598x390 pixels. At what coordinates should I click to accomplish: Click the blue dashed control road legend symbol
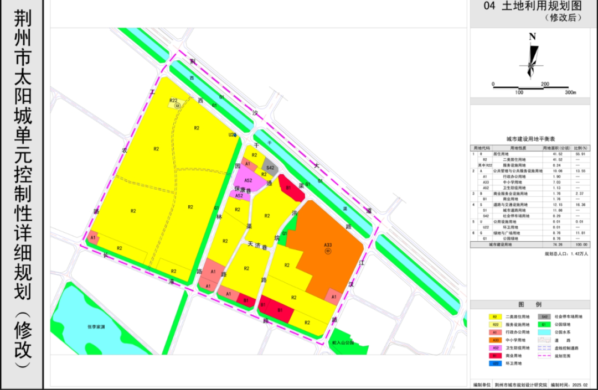(x=544, y=341)
